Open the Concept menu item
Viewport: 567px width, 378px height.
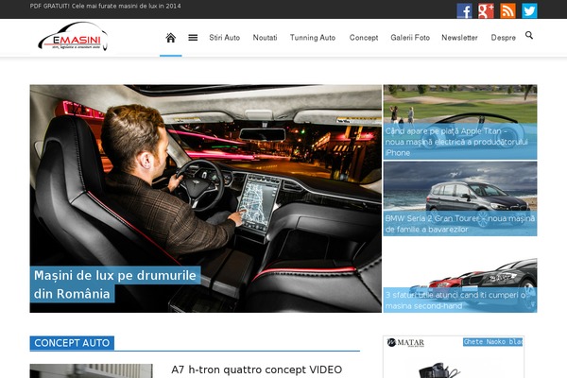[x=364, y=38]
